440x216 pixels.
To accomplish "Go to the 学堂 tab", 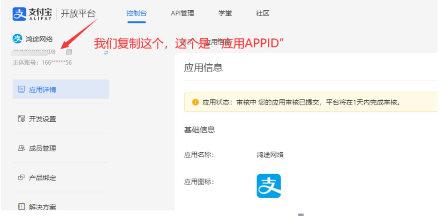I will point(225,13).
